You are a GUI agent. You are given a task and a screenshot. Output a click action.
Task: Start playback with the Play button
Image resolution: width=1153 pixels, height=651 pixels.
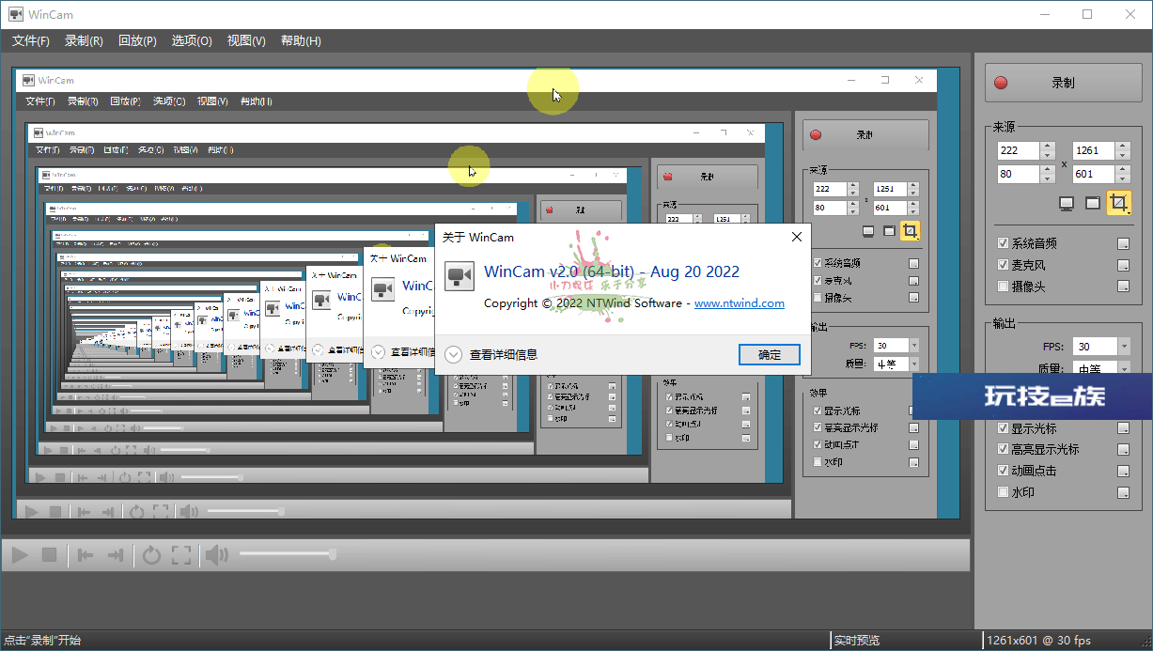pos(20,555)
